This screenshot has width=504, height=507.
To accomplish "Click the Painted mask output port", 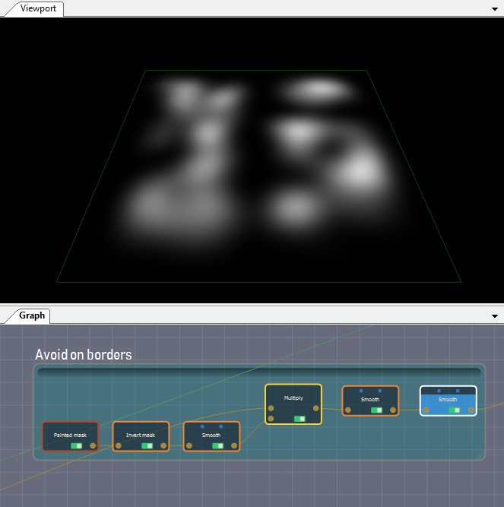I will [x=92, y=446].
